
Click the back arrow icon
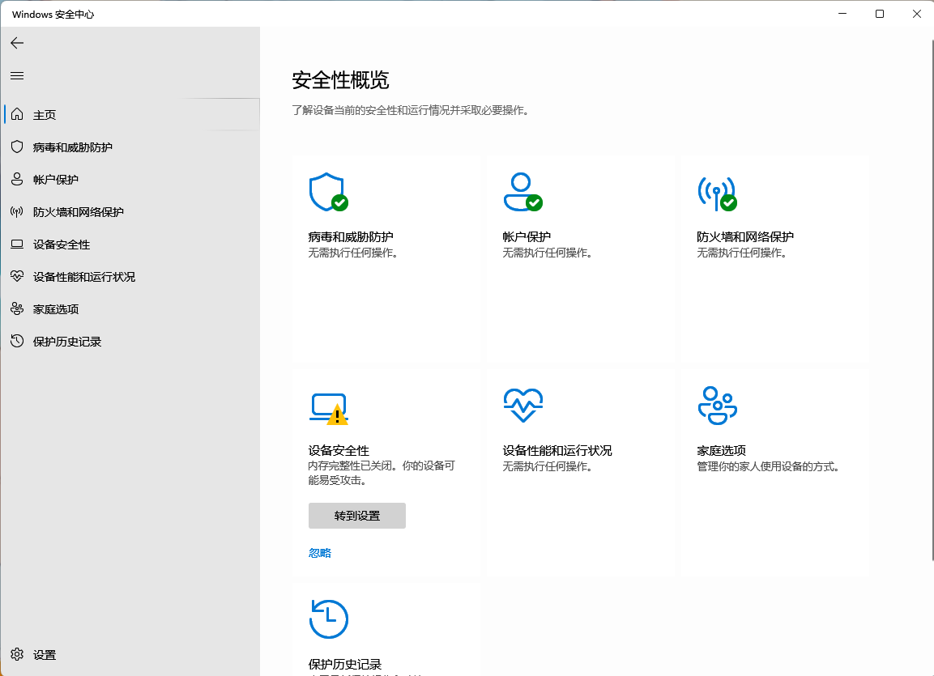click(17, 43)
